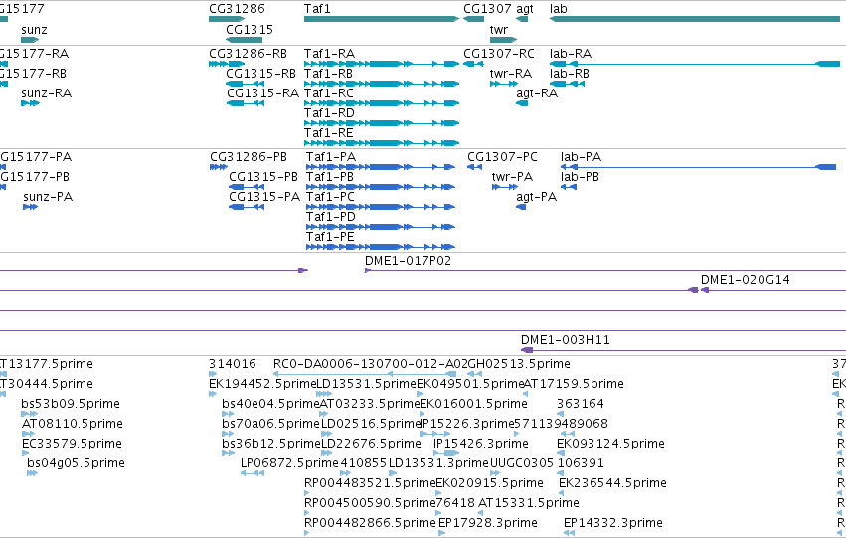Click the DME1-003H11 clone label
846x538 pixels.
click(x=566, y=340)
